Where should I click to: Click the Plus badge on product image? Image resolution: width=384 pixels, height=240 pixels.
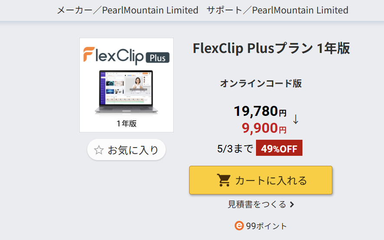click(x=158, y=58)
